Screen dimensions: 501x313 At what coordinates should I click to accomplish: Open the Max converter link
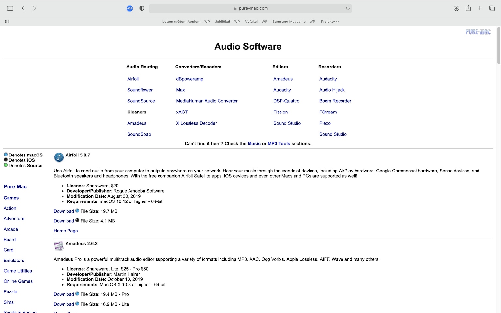[x=180, y=90]
